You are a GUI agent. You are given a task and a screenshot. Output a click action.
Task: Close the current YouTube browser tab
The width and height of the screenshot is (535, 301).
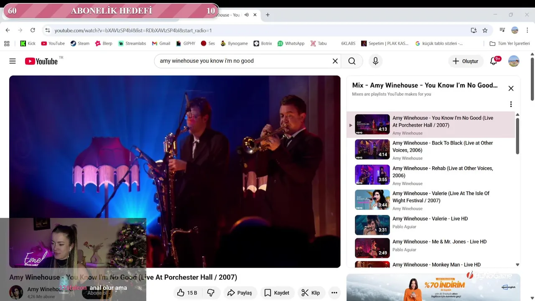tap(255, 15)
